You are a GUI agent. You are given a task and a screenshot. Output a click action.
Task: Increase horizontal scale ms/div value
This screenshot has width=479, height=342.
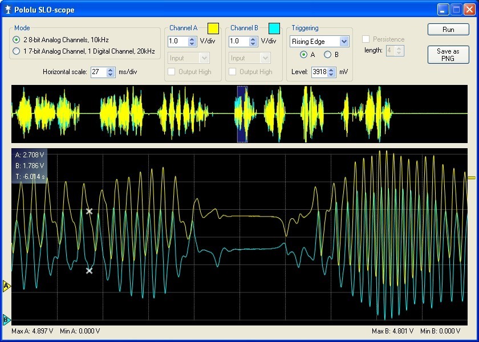[111, 70]
